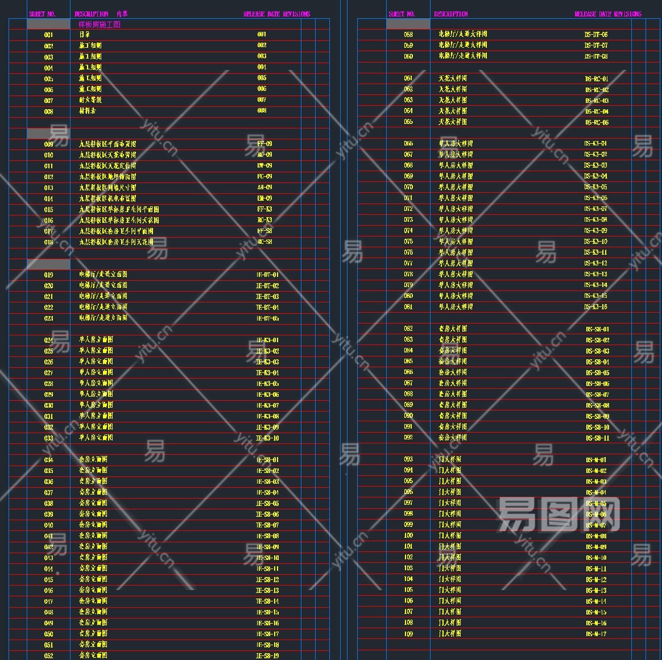The image size is (662, 660).
Task: Select drawing code DS-RC-05
Action: [597, 122]
